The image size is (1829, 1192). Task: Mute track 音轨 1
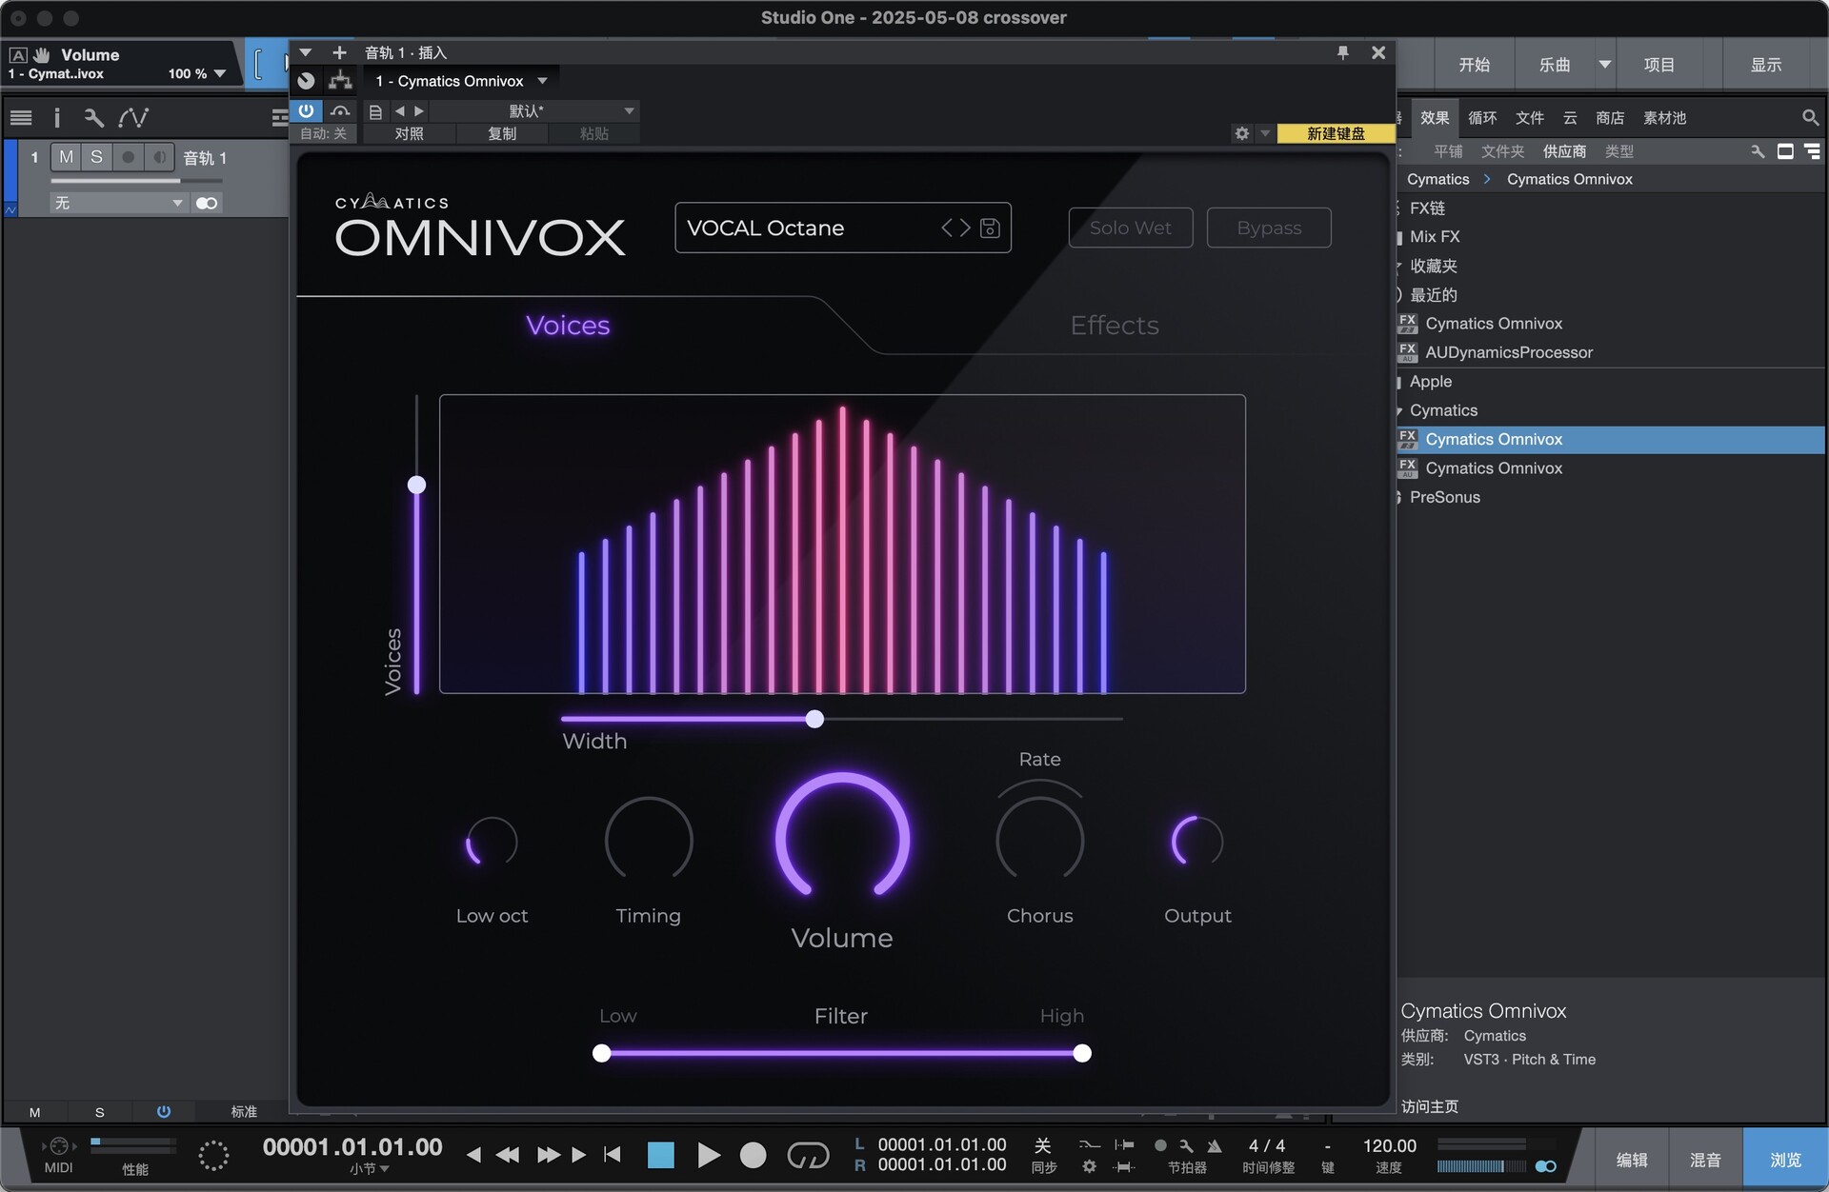[x=66, y=157]
